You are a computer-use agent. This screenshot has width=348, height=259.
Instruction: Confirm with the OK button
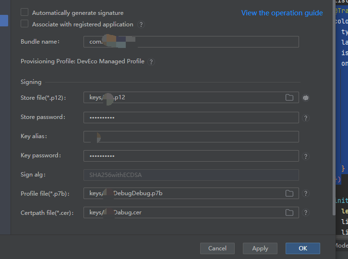pyautogui.click(x=302, y=248)
